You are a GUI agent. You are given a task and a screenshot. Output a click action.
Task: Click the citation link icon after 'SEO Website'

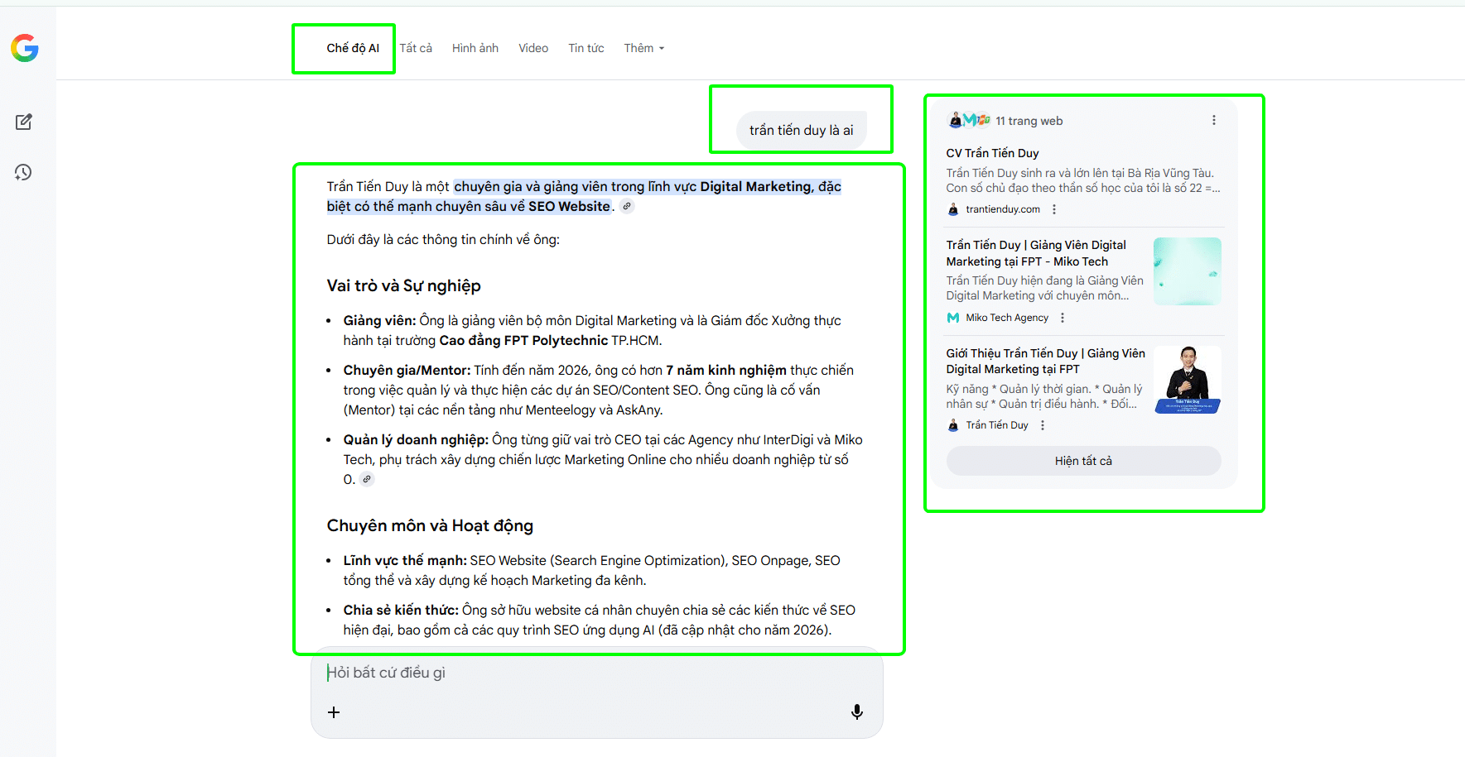click(627, 206)
